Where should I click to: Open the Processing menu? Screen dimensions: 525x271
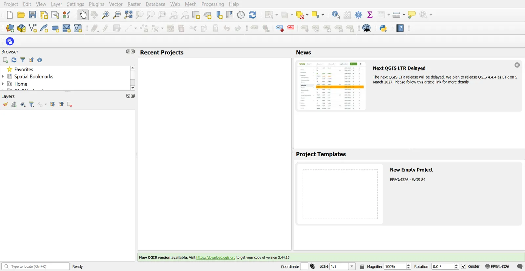pyautogui.click(x=213, y=4)
